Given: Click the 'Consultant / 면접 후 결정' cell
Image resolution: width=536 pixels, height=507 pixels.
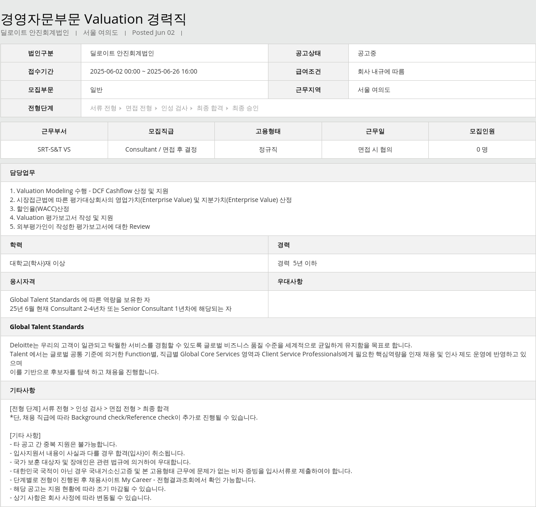Looking at the screenshot, I should pyautogui.click(x=161, y=149).
